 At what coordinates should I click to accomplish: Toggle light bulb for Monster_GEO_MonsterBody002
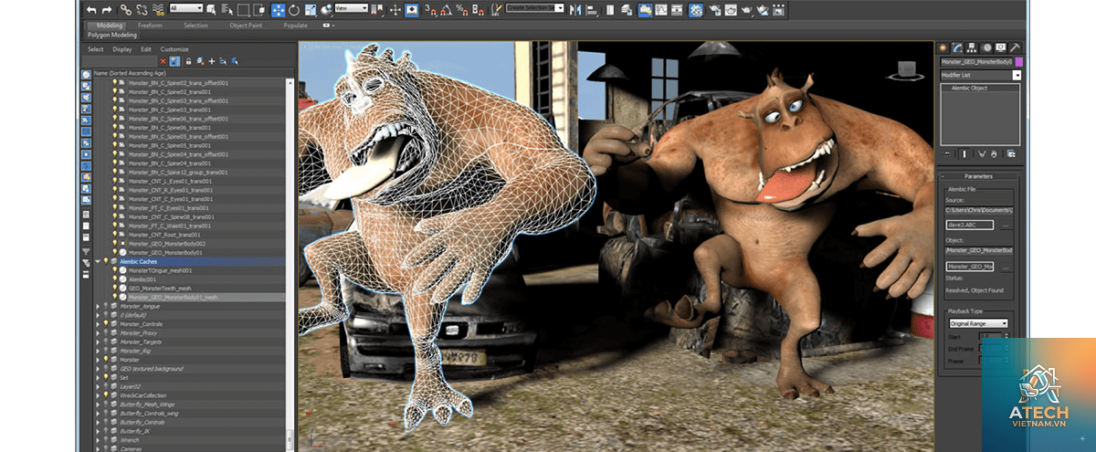click(x=115, y=244)
